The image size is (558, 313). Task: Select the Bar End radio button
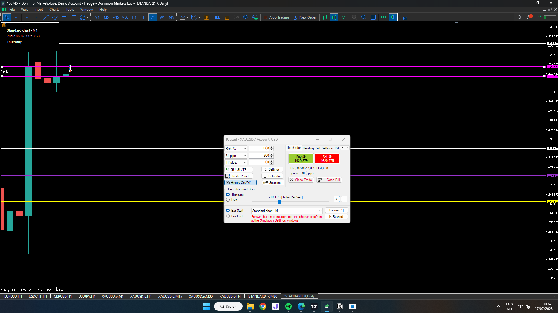click(228, 216)
